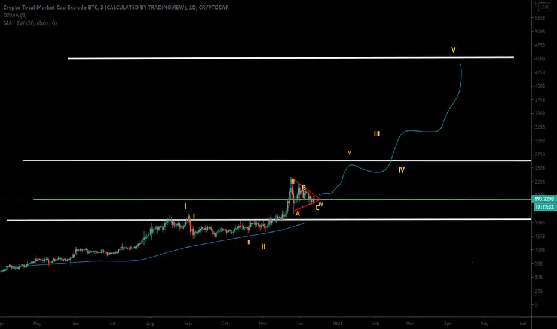Click the 400B price axis label
557x329 pixels.
pos(540,86)
